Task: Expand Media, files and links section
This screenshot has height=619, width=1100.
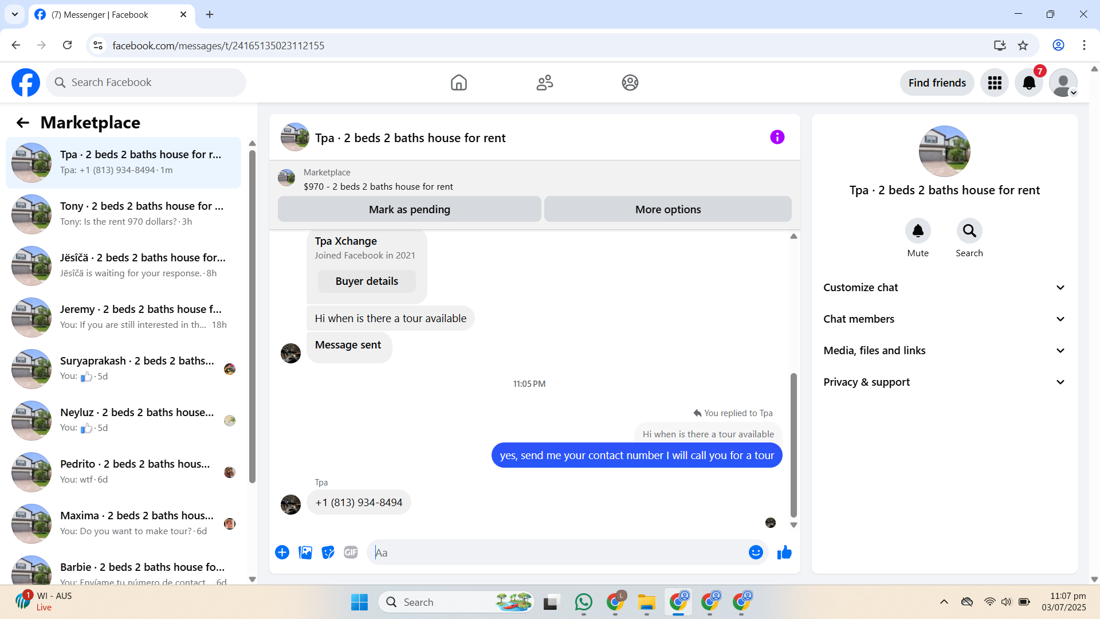Action: click(x=944, y=351)
